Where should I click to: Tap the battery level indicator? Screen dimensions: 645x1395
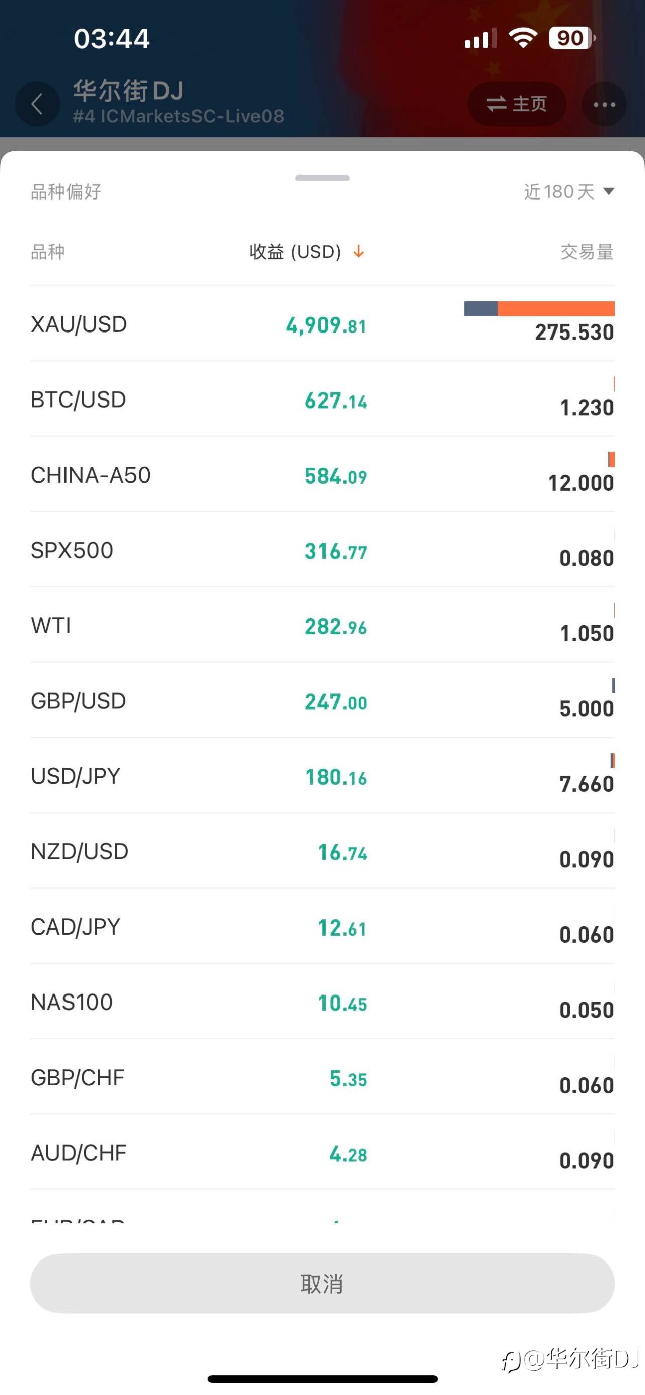pyautogui.click(x=571, y=38)
